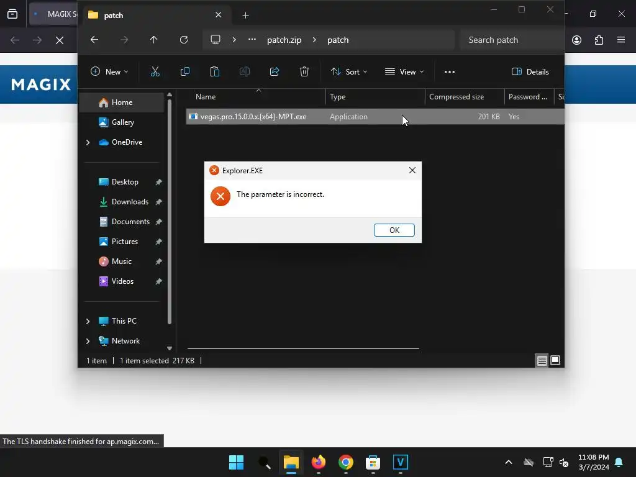
Task: Expand the OneDrive tree node
Action: (x=88, y=142)
